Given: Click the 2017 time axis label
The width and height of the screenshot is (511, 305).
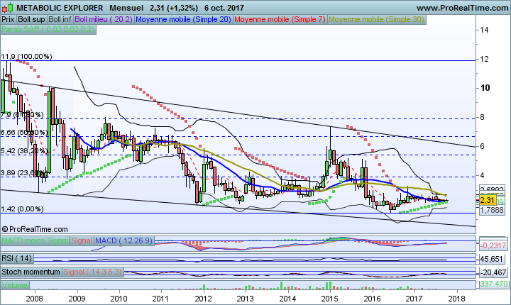Looking at the screenshot, I should click(414, 299).
